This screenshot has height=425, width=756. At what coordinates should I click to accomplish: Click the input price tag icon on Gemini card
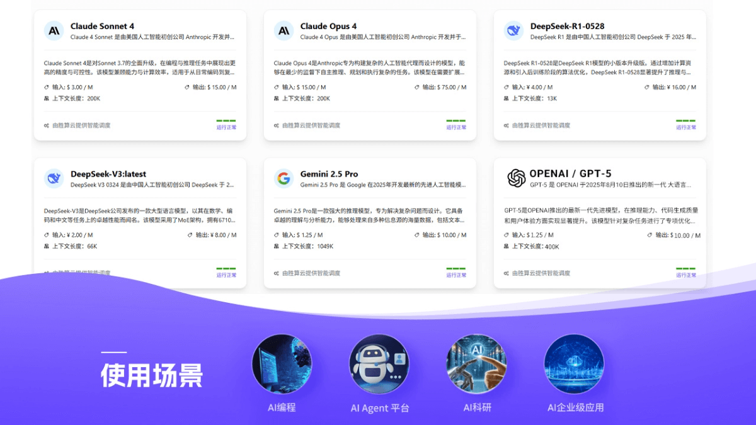pos(277,234)
